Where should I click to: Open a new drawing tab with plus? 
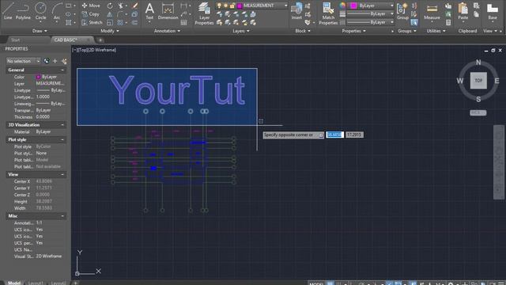tap(100, 40)
